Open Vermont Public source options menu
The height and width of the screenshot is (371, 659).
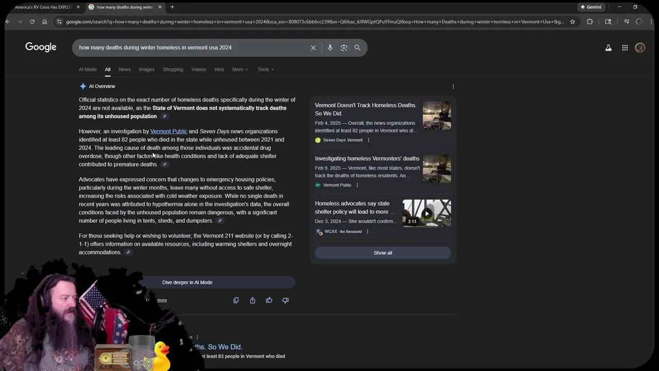tap(357, 185)
